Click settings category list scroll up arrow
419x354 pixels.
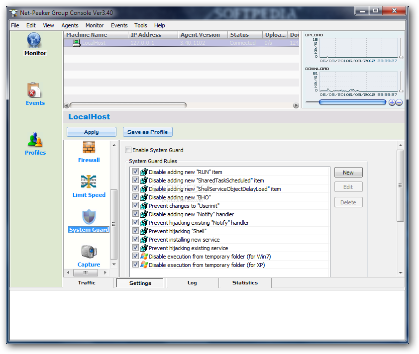(114, 145)
